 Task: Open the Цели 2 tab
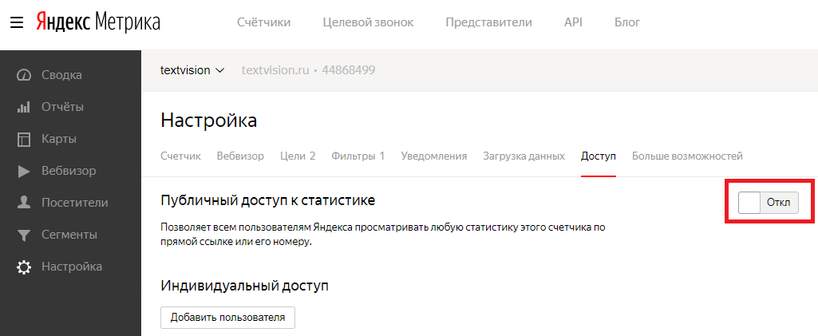(298, 156)
